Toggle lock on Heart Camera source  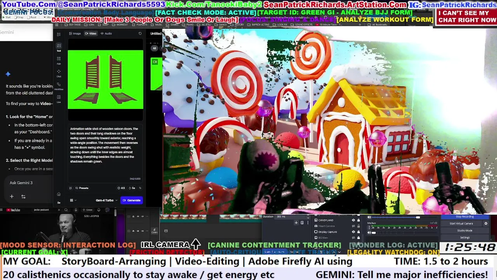coord(358,226)
